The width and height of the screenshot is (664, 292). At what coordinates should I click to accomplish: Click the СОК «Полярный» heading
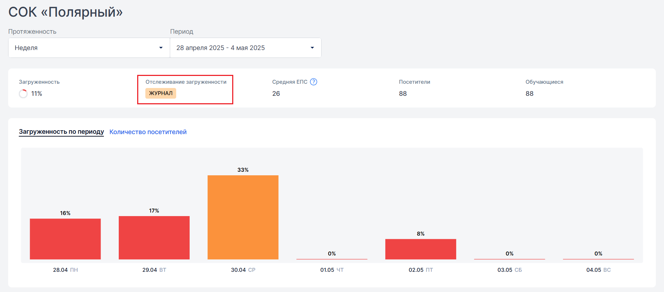tap(66, 12)
